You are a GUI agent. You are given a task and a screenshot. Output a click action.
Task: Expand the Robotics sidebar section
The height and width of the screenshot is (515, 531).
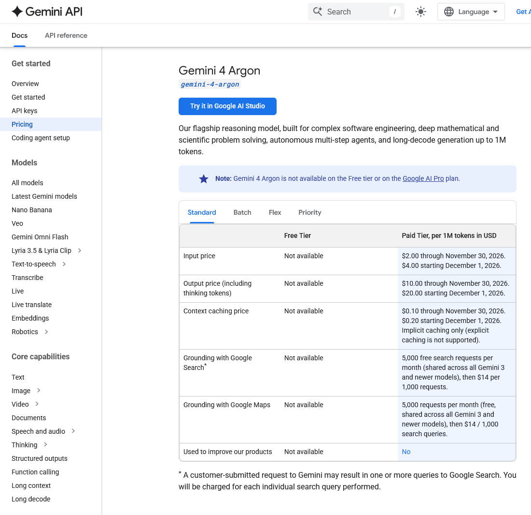pos(46,332)
